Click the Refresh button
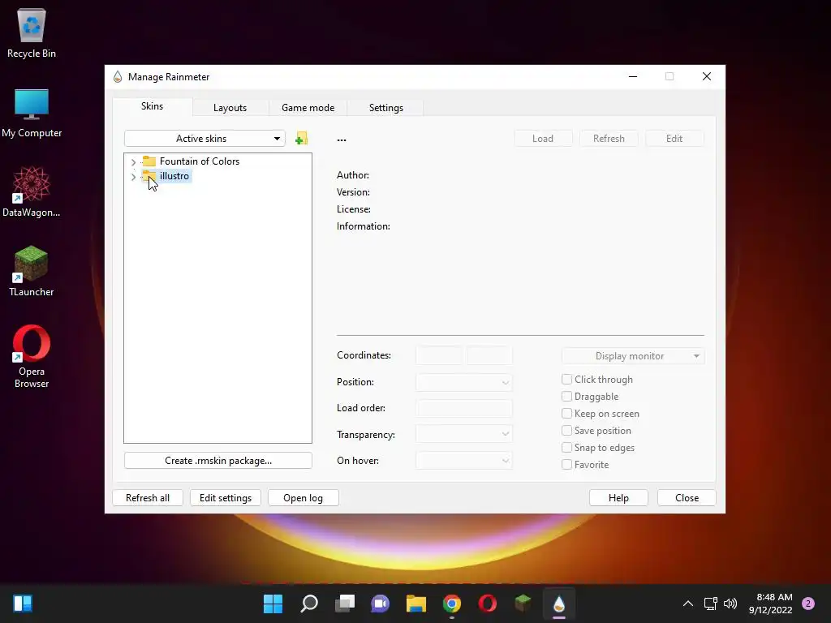 609,138
